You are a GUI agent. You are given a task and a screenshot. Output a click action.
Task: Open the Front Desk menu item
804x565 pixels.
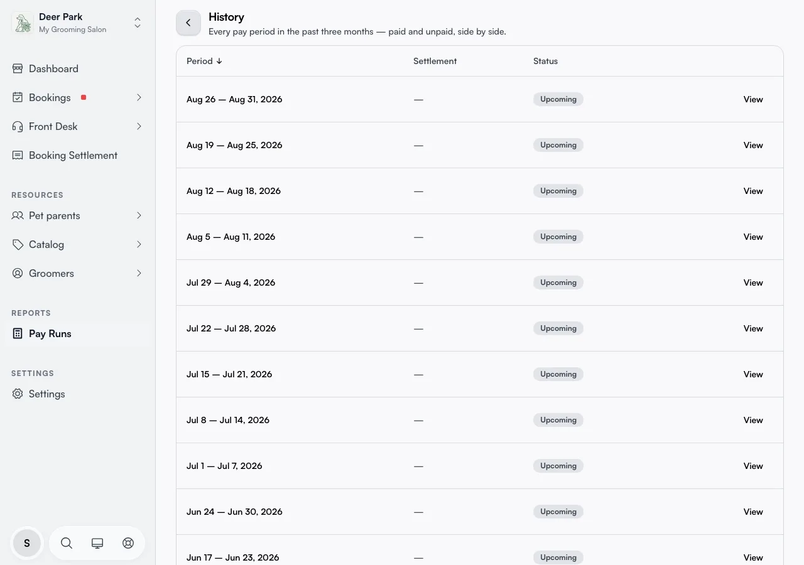(78, 126)
